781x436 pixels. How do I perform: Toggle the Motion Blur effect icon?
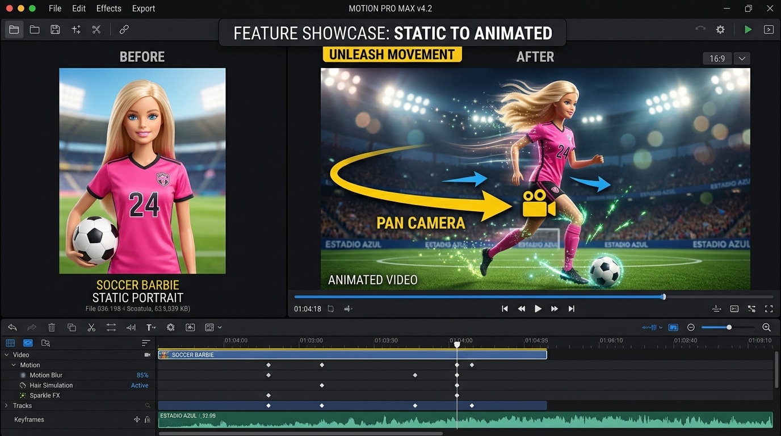pyautogui.click(x=23, y=375)
